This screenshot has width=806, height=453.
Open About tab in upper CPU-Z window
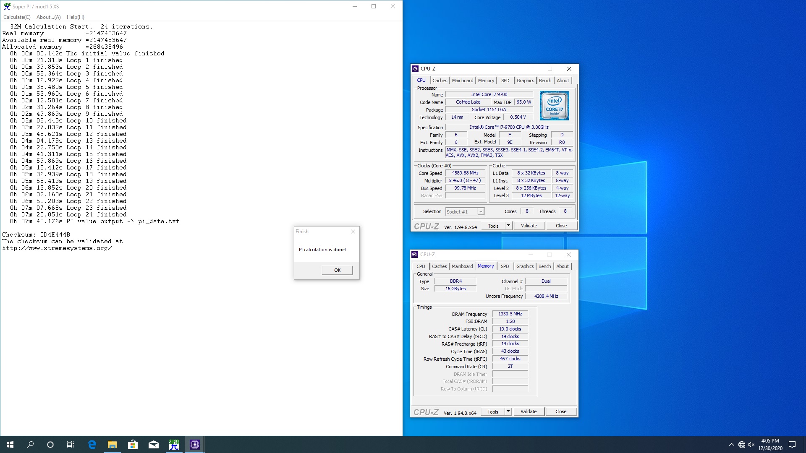click(x=563, y=81)
